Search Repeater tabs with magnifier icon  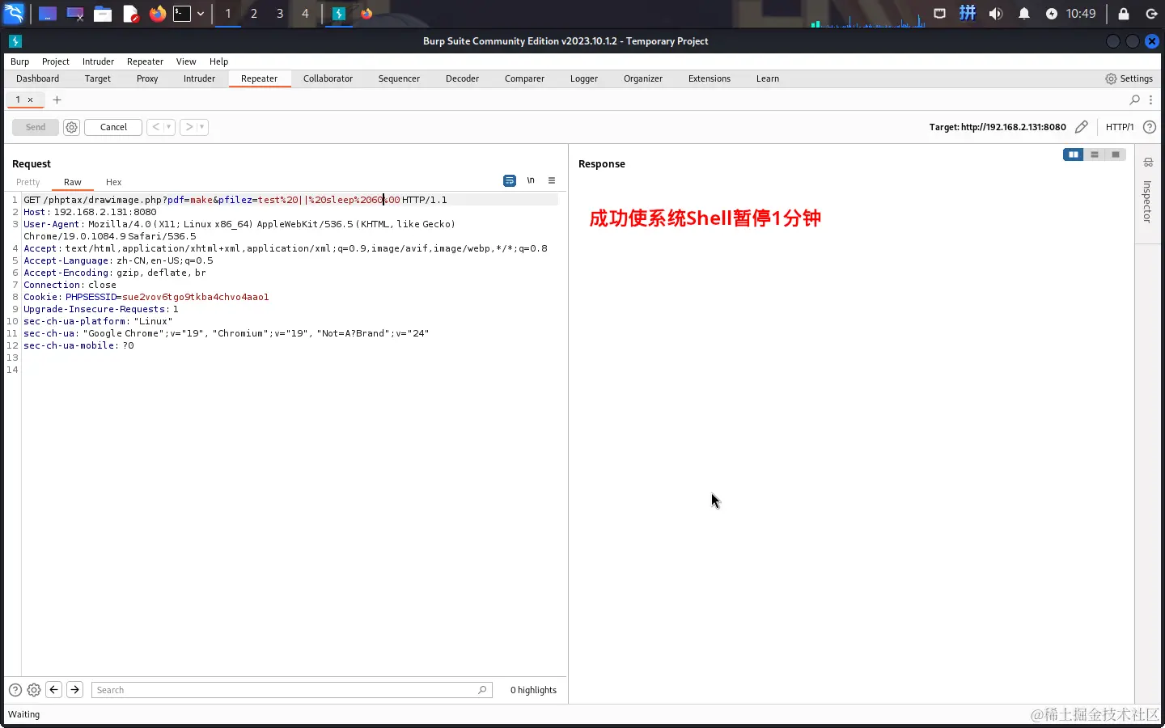tap(1135, 99)
